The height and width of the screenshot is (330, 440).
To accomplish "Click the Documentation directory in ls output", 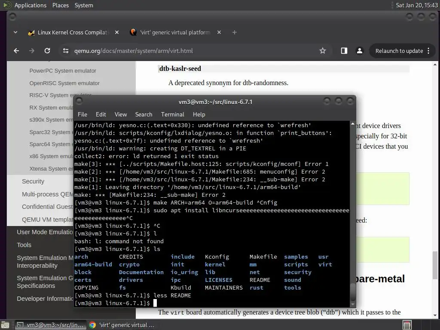I will click(141, 272).
